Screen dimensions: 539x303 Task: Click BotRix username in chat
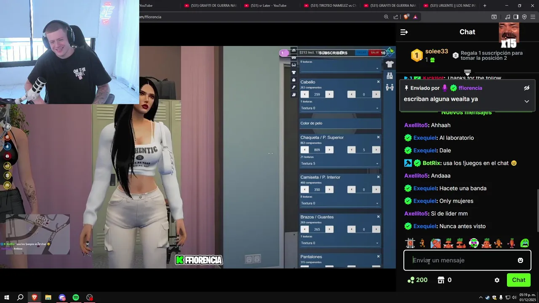[431, 163]
